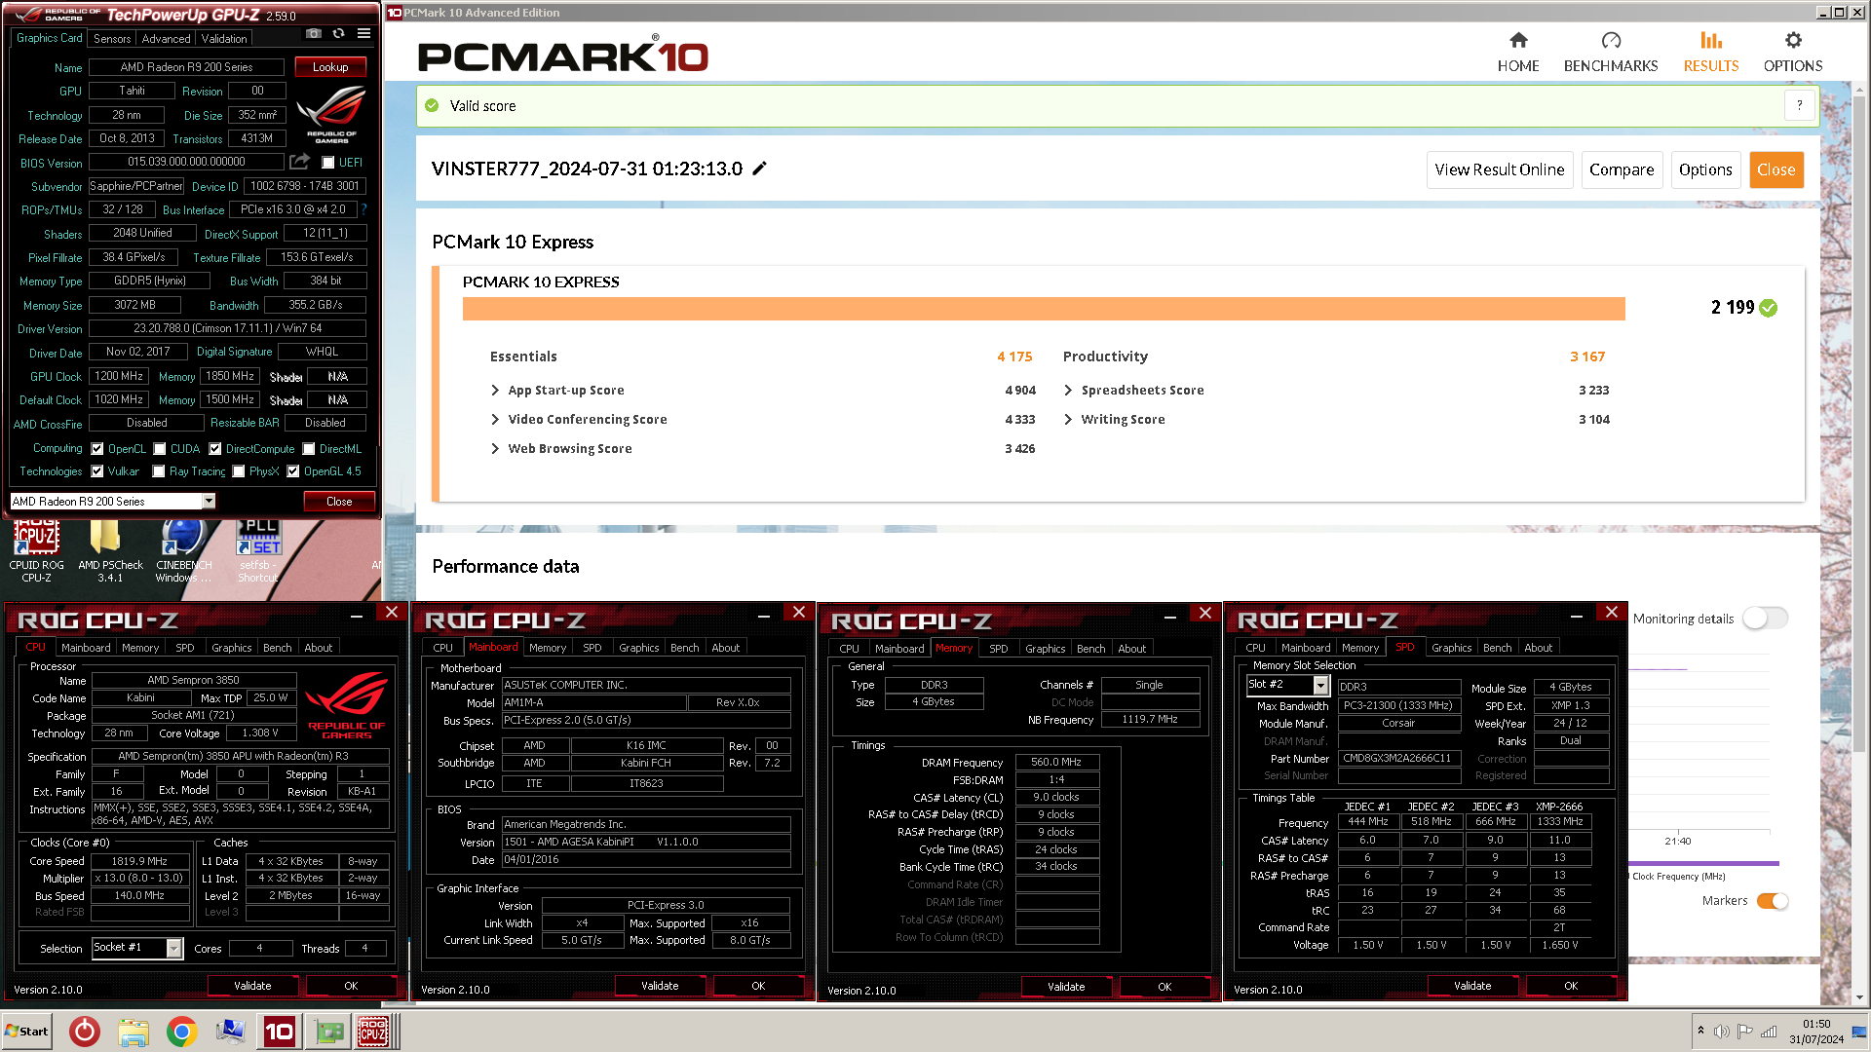Open the CPUID ROG CPU-Z desktop shortcut
Screen dimensions: 1871x1052
36,551
